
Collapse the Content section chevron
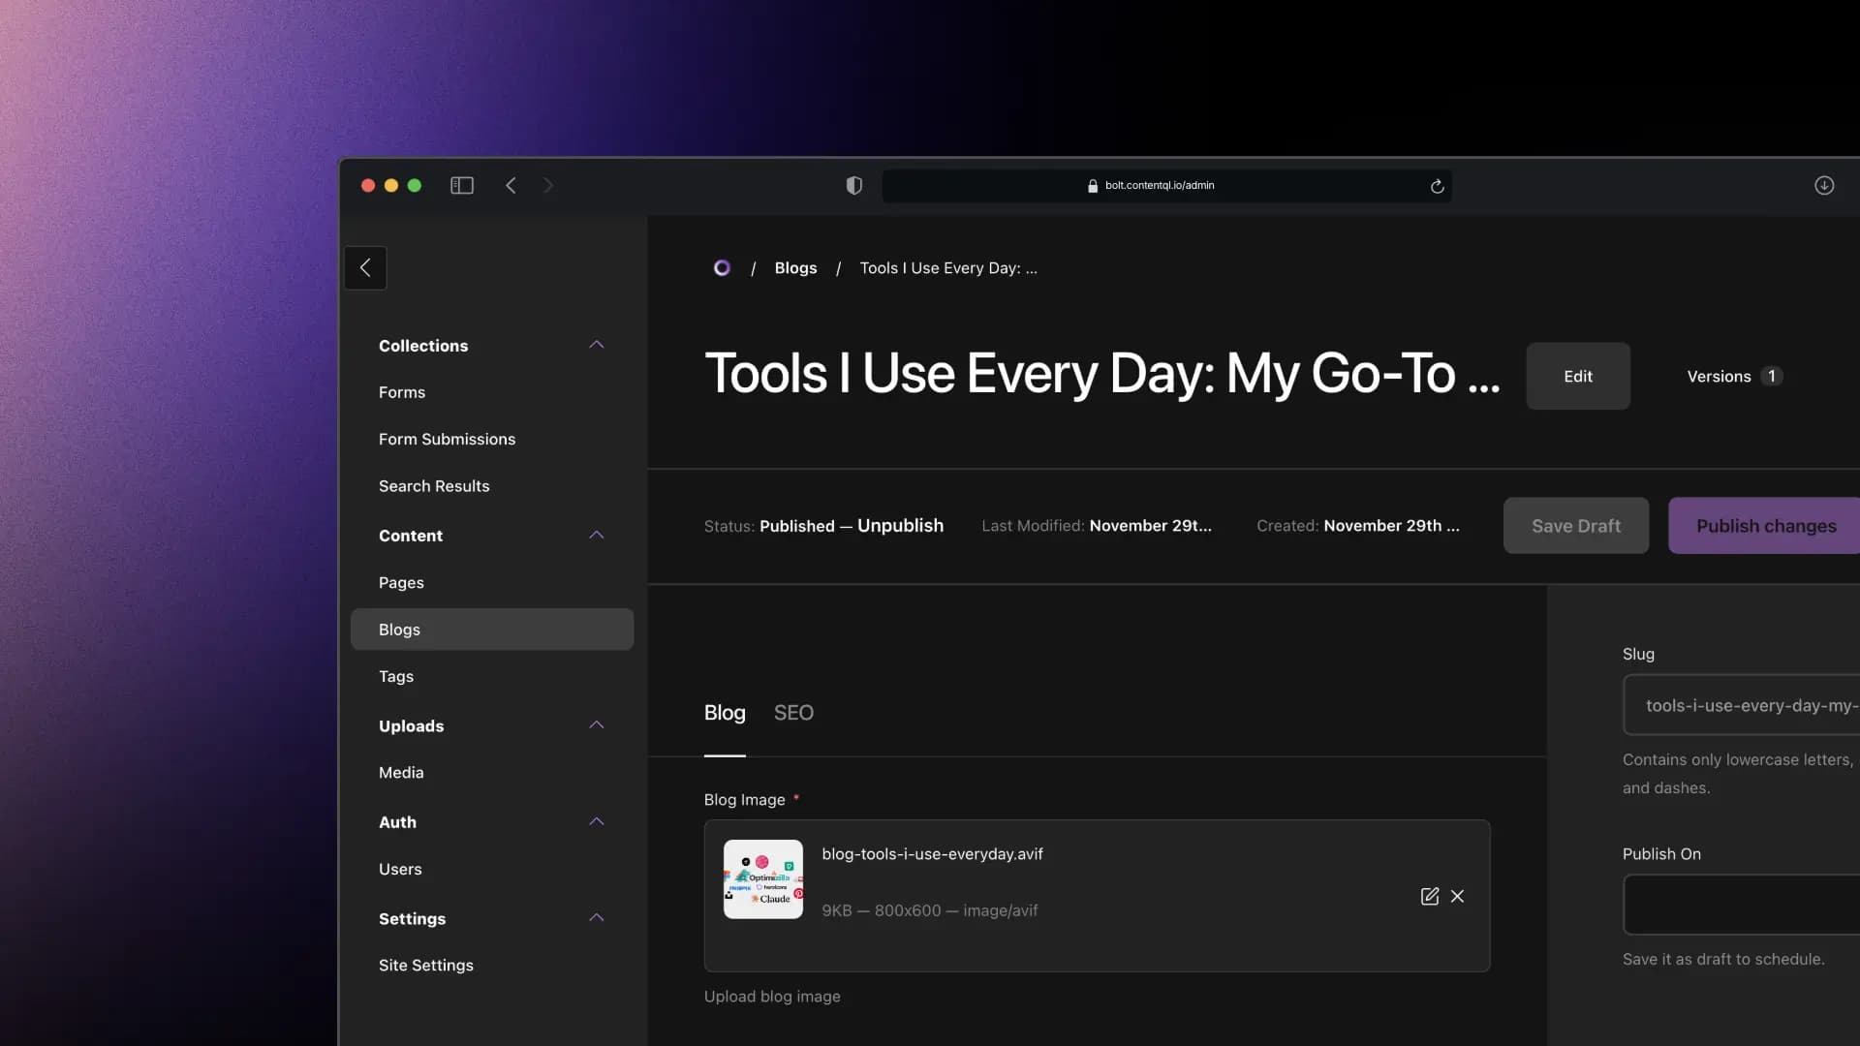[x=597, y=535]
